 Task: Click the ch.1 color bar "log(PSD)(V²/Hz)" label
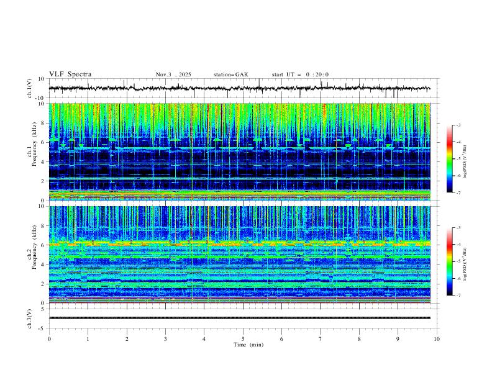click(465, 162)
